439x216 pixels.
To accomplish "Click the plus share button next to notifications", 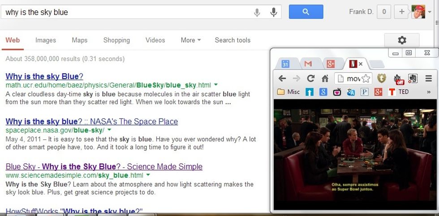I will [x=401, y=12].
